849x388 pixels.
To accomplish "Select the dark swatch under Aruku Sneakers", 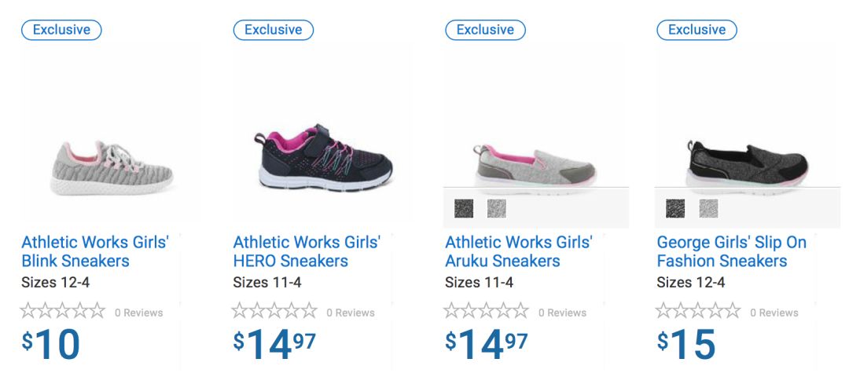I will tap(464, 208).
